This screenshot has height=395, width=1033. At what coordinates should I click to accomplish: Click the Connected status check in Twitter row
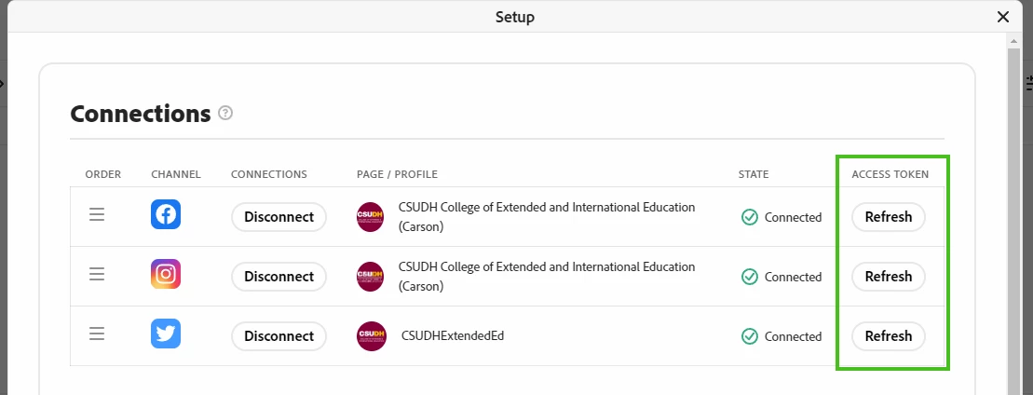point(750,336)
